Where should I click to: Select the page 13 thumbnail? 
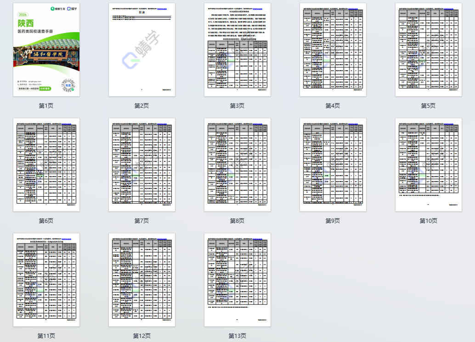coord(237,280)
